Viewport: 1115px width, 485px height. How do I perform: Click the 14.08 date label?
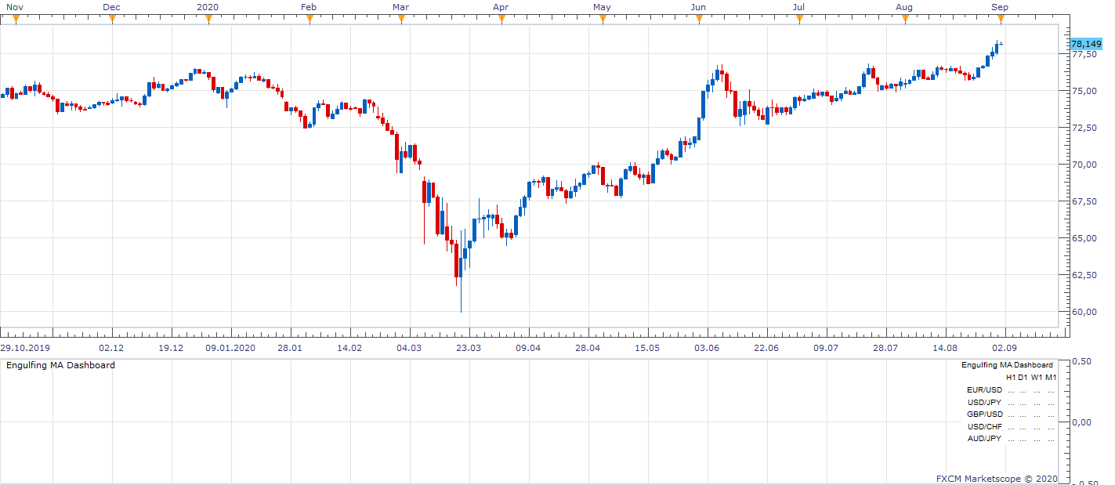[945, 348]
